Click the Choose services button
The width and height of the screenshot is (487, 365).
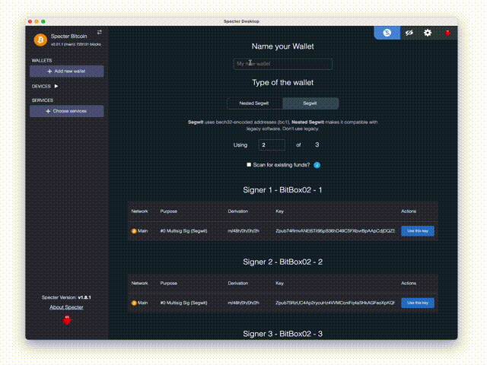pos(67,111)
